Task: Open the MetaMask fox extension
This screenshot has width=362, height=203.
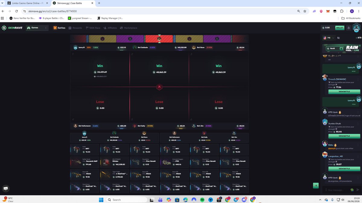Action: (x=328, y=11)
